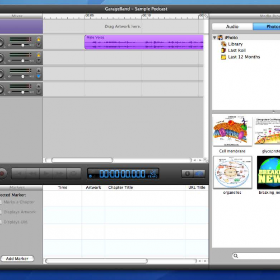Image resolution: width=280 pixels, height=280 pixels.
Task: Toggle ducking up arrow on Male Voice track
Action: [x=39, y=39]
